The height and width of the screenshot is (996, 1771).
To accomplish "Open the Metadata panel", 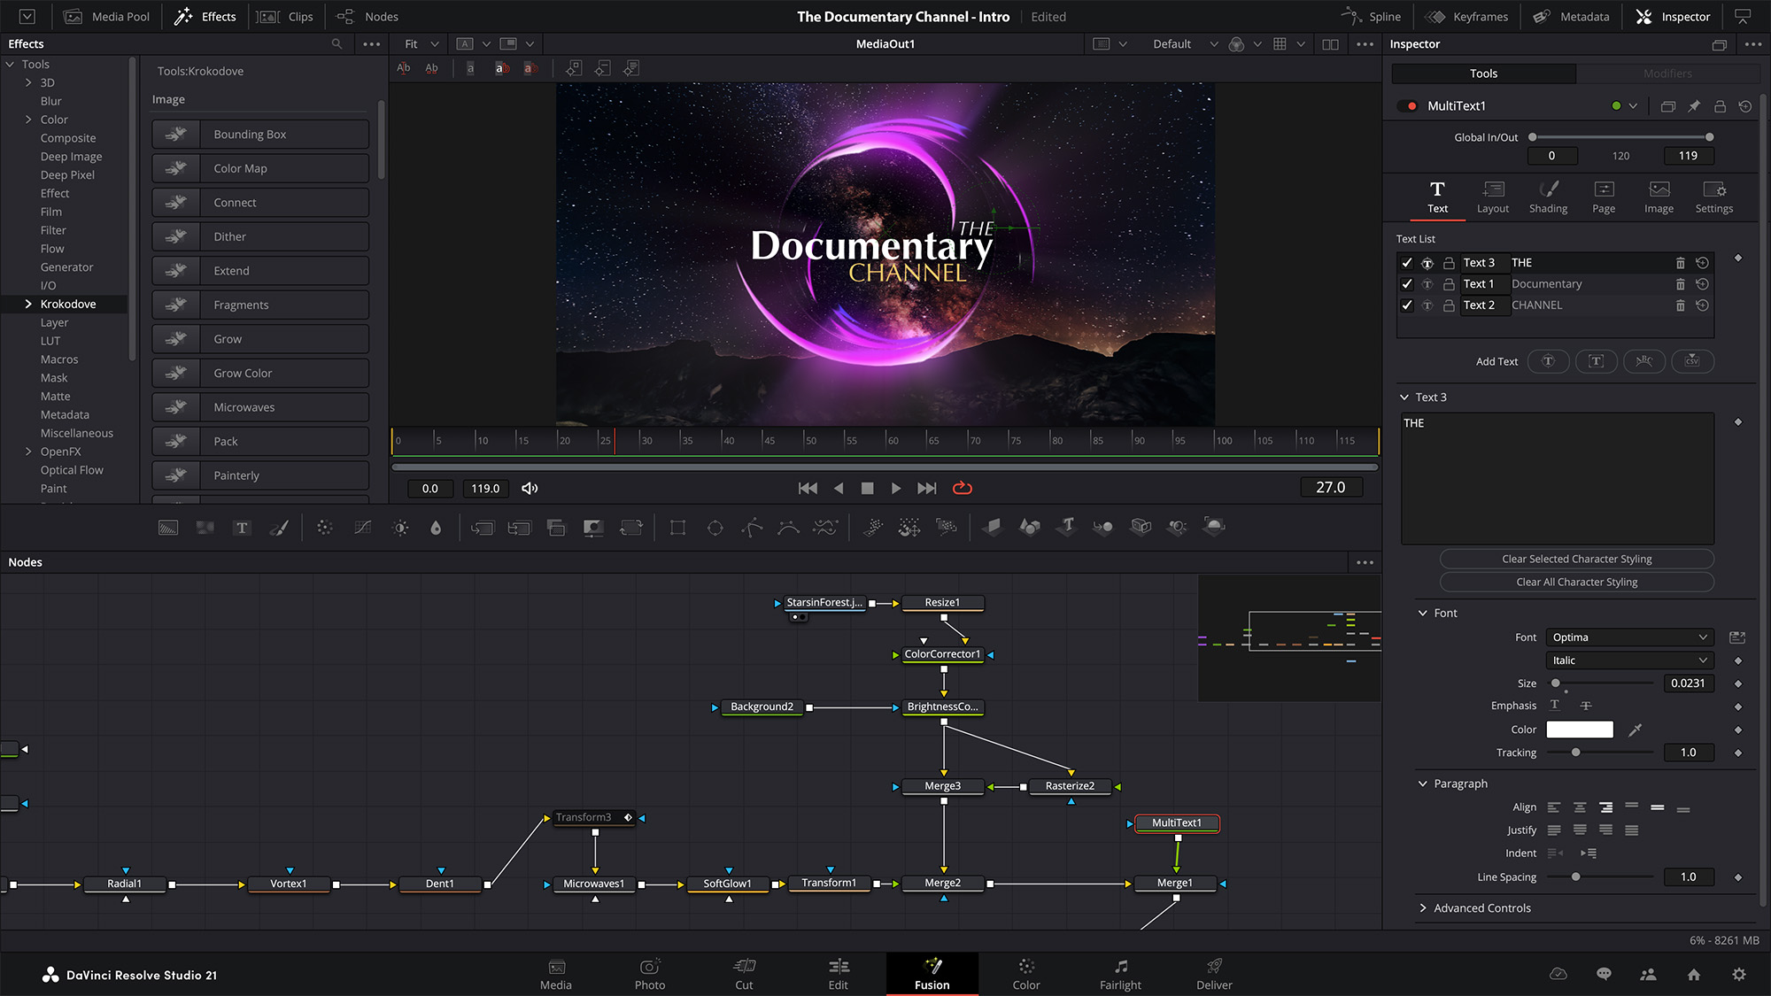I will pyautogui.click(x=1572, y=16).
